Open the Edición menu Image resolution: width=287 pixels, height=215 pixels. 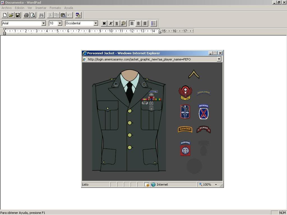19,8
